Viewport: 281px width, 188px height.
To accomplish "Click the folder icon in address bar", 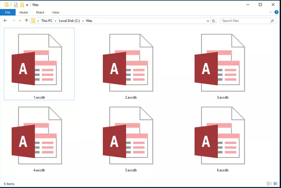I will (x=33, y=20).
